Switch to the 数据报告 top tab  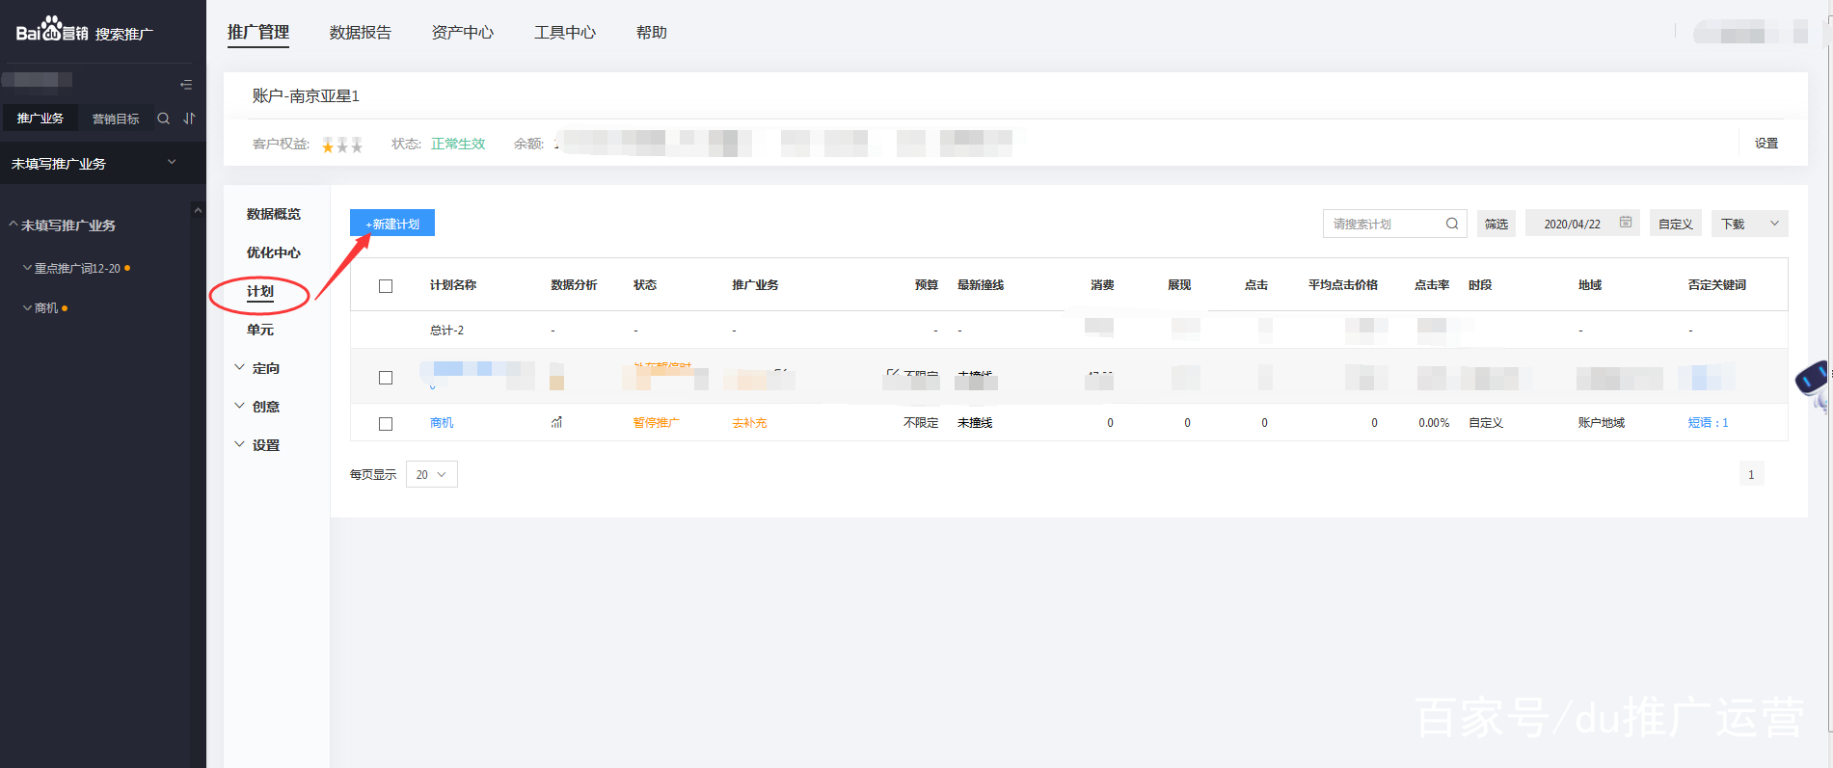pyautogui.click(x=361, y=33)
